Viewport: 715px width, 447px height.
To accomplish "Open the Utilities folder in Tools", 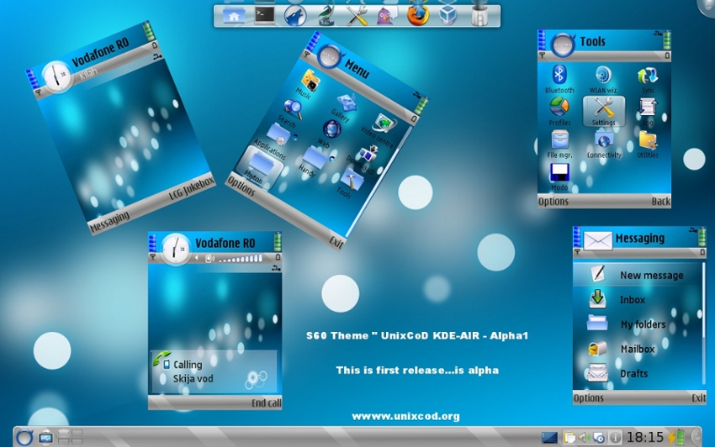I will coord(648,144).
